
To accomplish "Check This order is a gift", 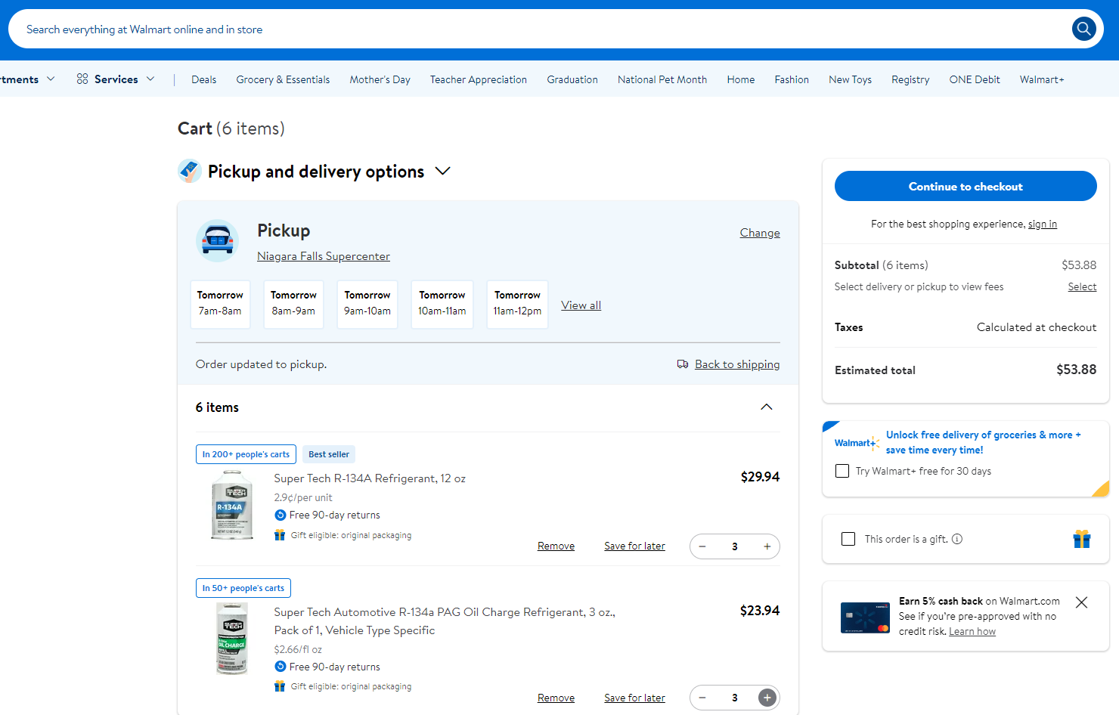I will point(848,539).
